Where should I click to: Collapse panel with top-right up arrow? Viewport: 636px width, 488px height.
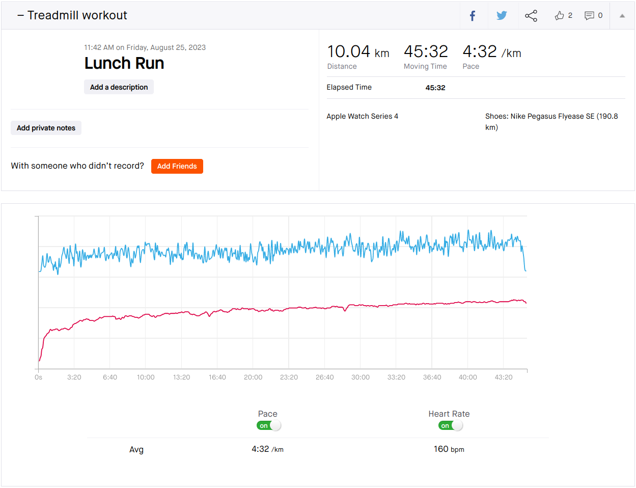click(622, 16)
